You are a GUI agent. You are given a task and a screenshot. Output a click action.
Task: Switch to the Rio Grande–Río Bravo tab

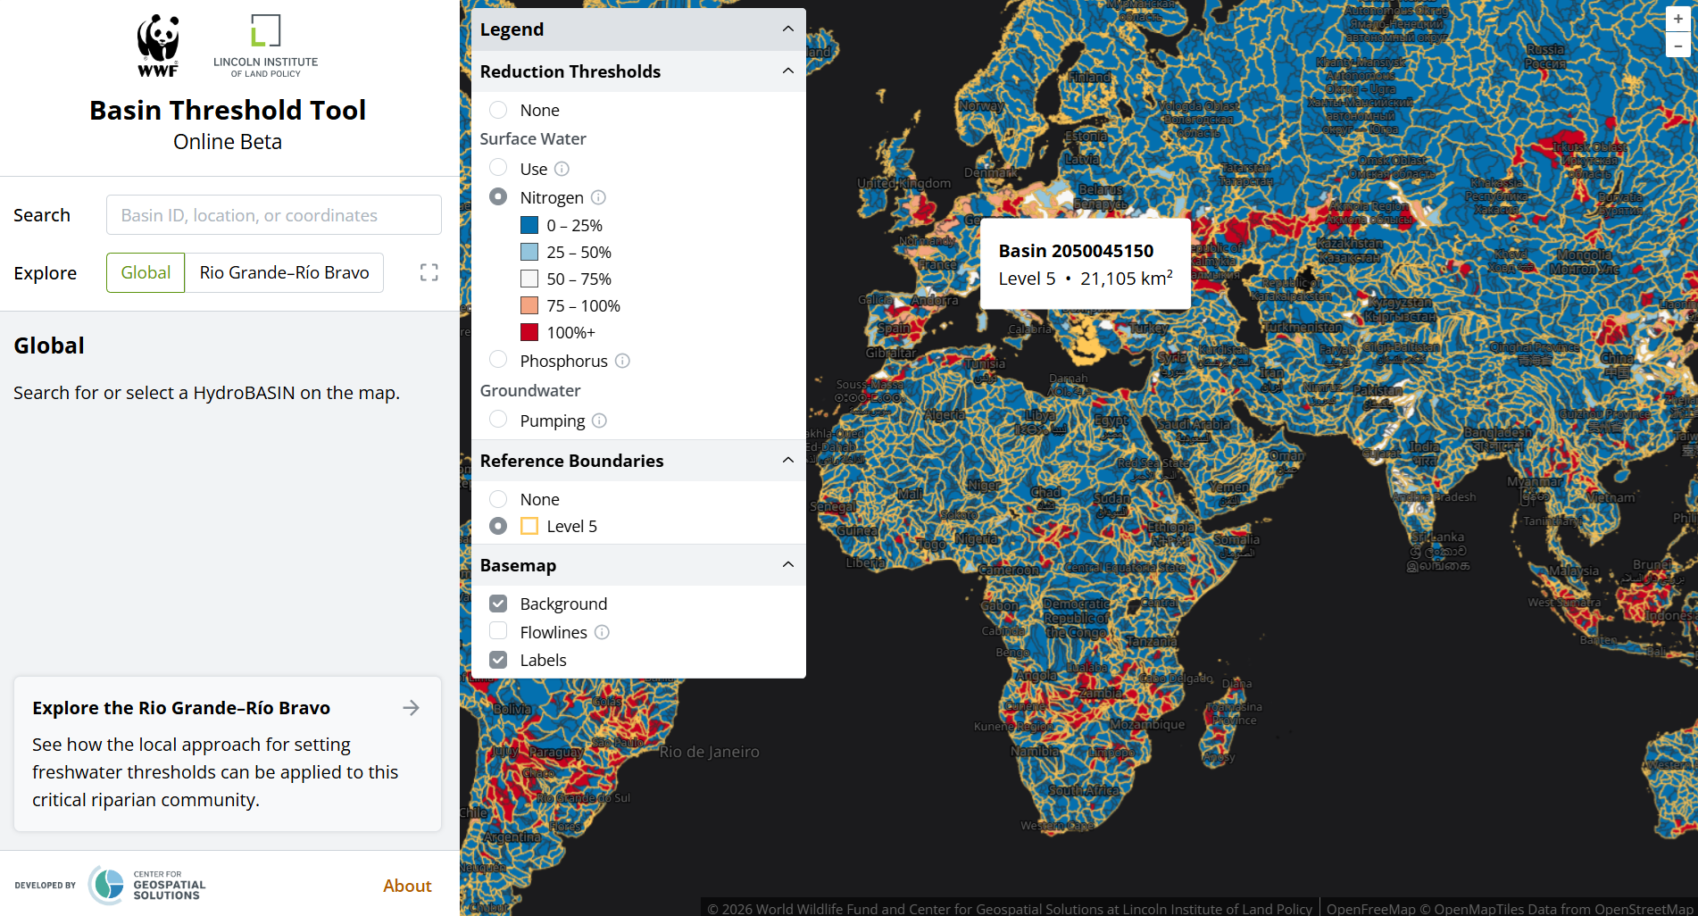click(x=284, y=272)
